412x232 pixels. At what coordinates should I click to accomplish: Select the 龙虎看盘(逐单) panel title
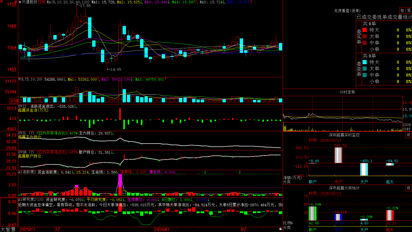click(347, 11)
